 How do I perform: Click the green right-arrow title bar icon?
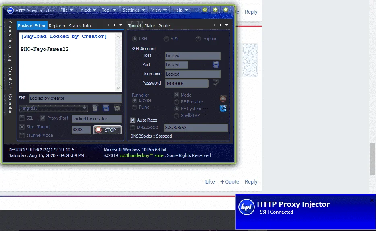226,10
